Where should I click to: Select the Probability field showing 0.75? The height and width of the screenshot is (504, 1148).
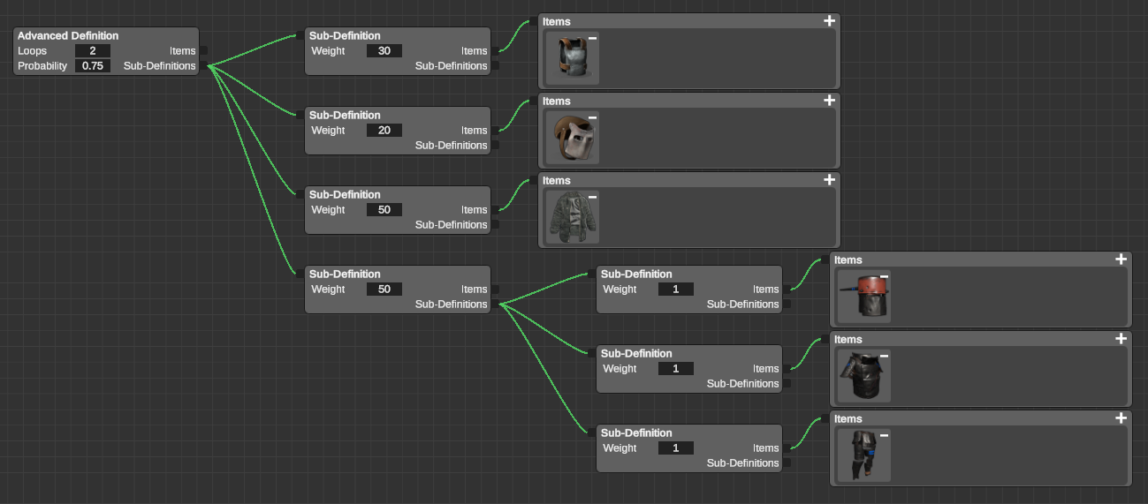point(93,66)
